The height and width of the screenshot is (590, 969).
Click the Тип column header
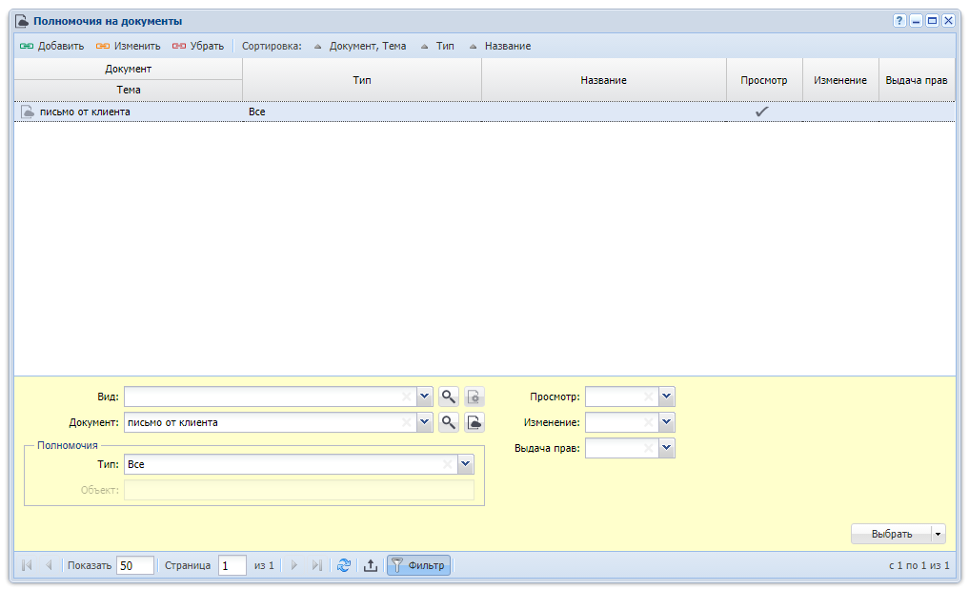(x=361, y=80)
